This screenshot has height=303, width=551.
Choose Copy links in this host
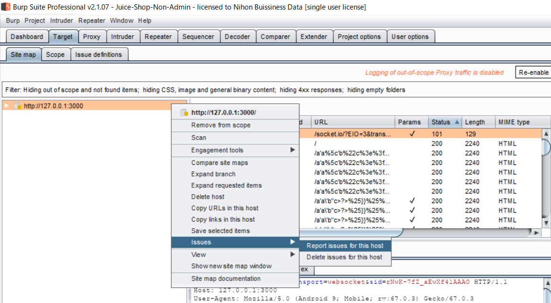[x=235, y=219]
